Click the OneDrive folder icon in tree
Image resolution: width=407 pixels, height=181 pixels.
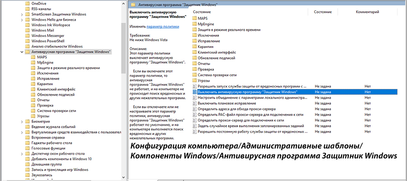[28, 3]
